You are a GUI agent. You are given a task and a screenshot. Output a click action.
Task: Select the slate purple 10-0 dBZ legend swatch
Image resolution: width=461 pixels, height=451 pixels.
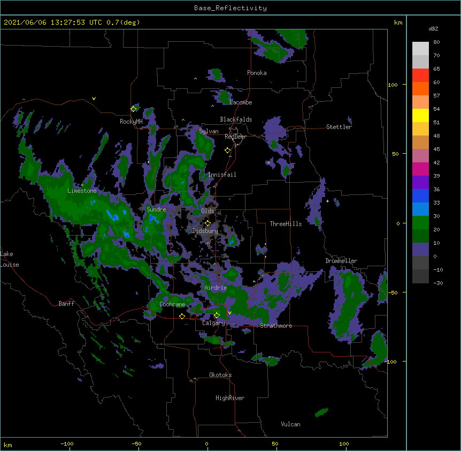click(420, 250)
